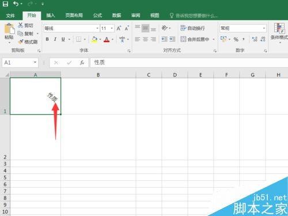The height and width of the screenshot is (216, 288).
Task: Click the formula bar containing 性质
Action: pos(189,63)
